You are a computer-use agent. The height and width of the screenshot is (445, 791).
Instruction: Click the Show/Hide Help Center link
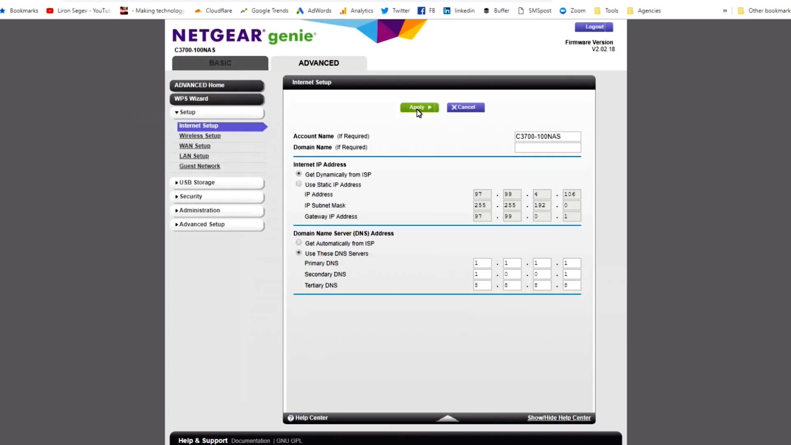[x=559, y=418]
